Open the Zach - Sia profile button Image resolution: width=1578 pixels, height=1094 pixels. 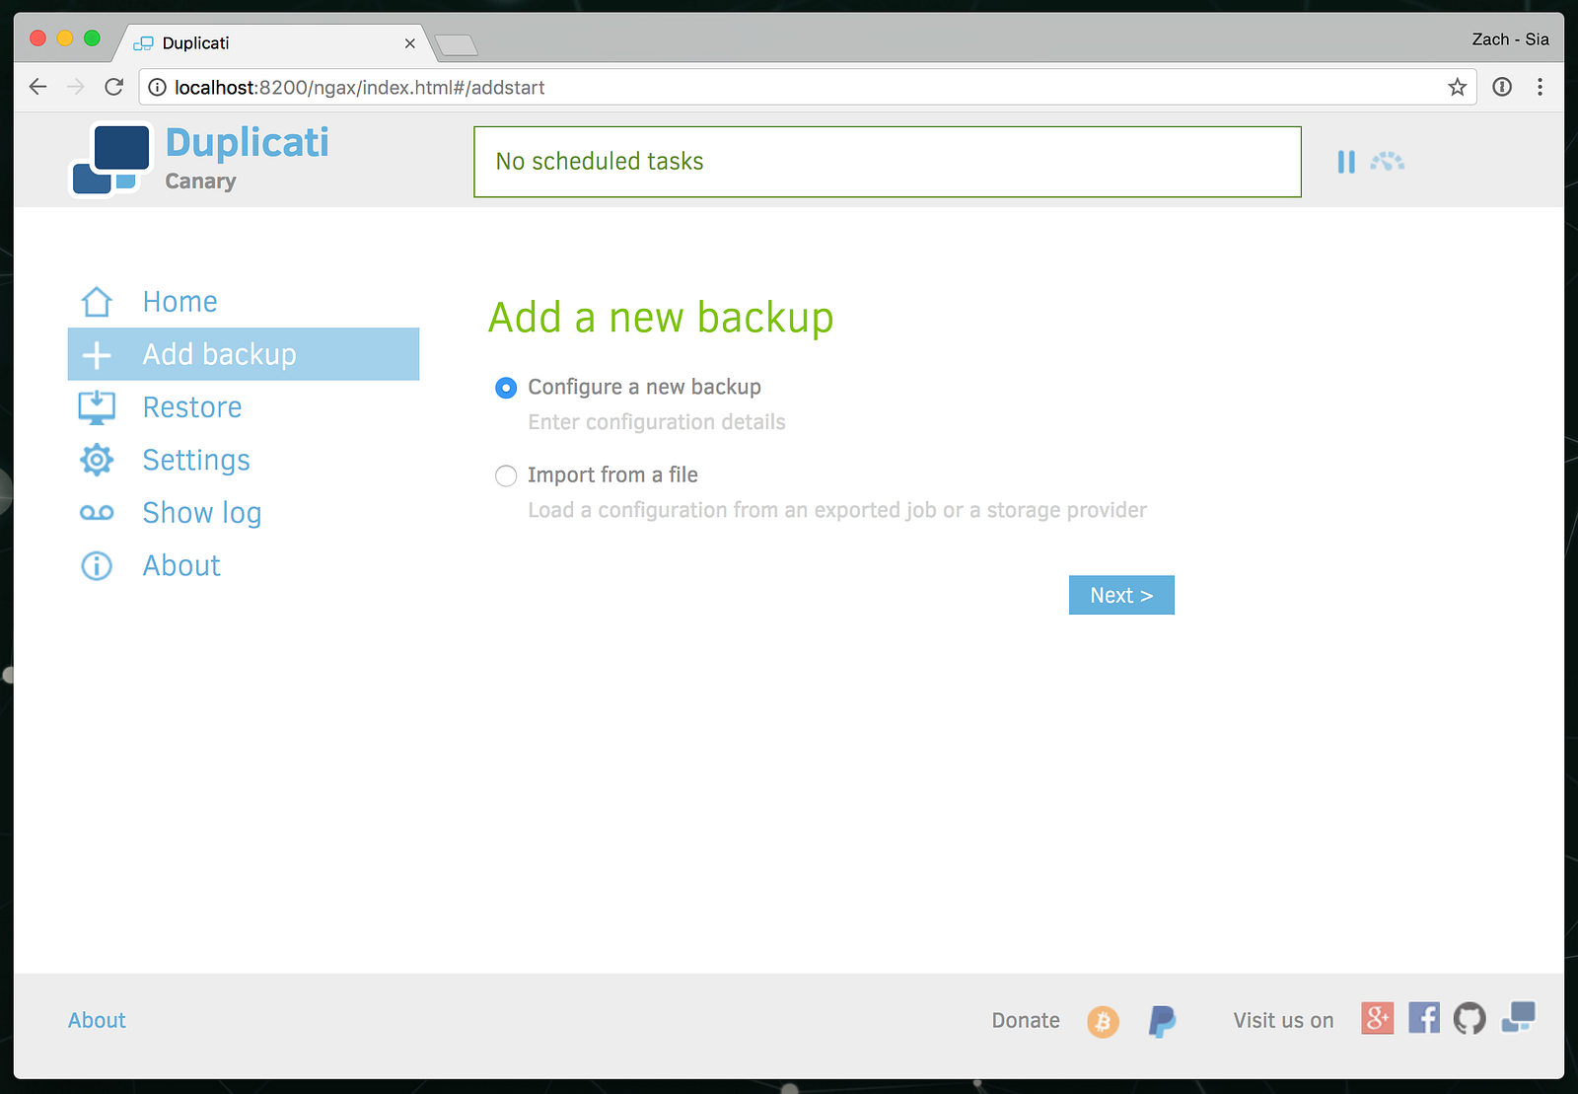tap(1510, 39)
